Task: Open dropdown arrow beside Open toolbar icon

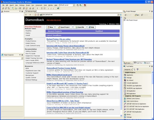Action: coord(18,8)
